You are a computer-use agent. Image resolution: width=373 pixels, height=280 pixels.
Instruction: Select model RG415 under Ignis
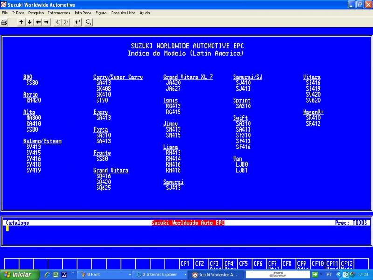point(173,112)
